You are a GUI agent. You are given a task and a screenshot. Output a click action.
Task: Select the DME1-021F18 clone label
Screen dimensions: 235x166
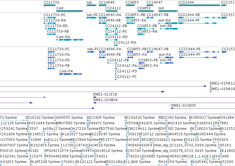(x=105, y=94)
